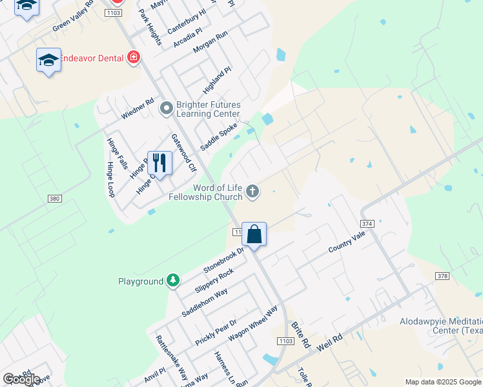
Task: Click the Country Vale street label
Action: tap(347, 242)
